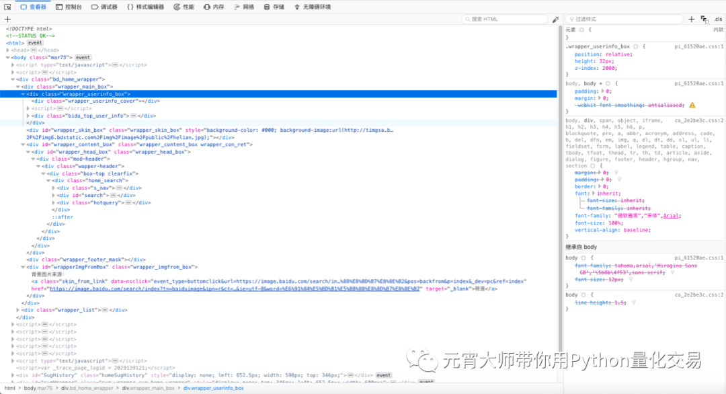Collapse the selected wrapper_userinfo_box div
Screen dimensions: 726x394
point(23,94)
